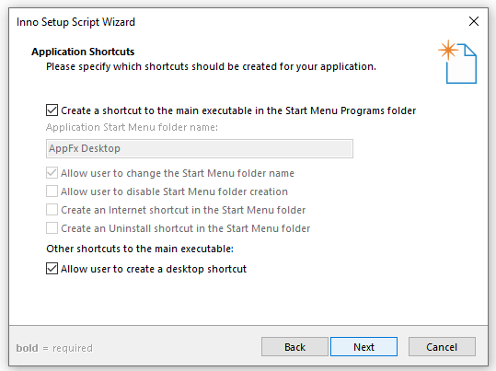Click the Application Start Menu folder name label
The width and height of the screenshot is (496, 371).
coord(132,127)
